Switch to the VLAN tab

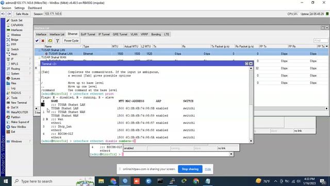(134, 35)
